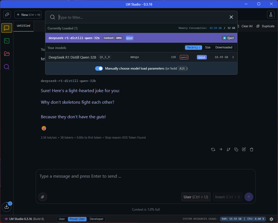Click the 'Your models' header
The image size is (278, 223).
click(57, 48)
